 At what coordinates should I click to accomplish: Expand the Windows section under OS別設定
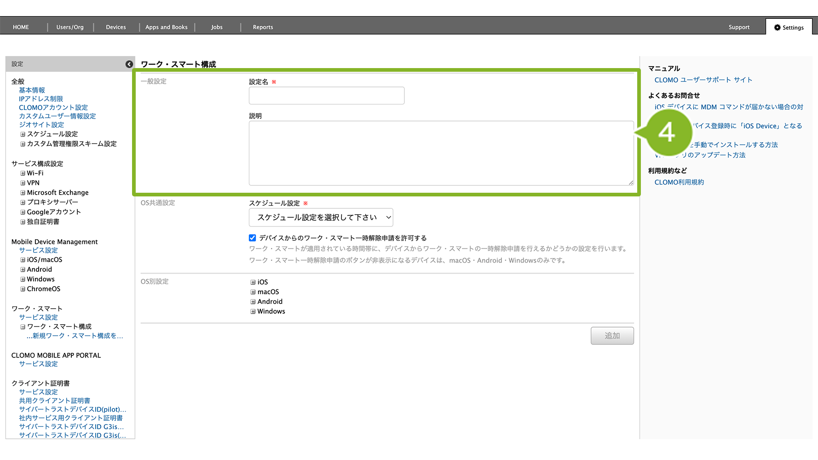253,311
